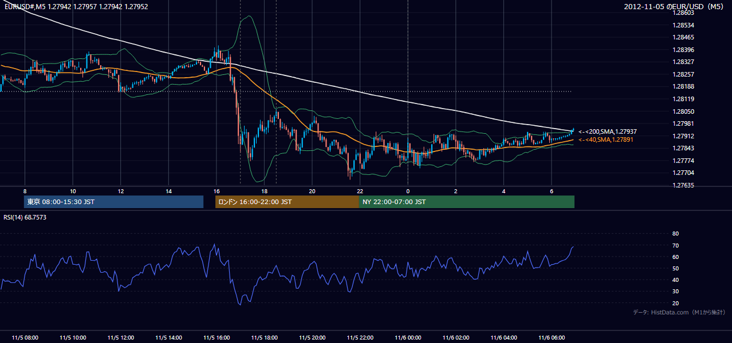
Task: Click the RSI axis level 80
Action: (x=675, y=234)
